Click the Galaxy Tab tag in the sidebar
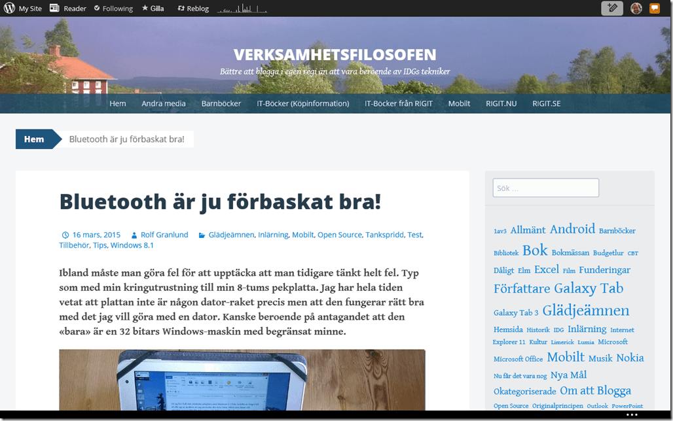673x421 pixels. click(x=588, y=288)
